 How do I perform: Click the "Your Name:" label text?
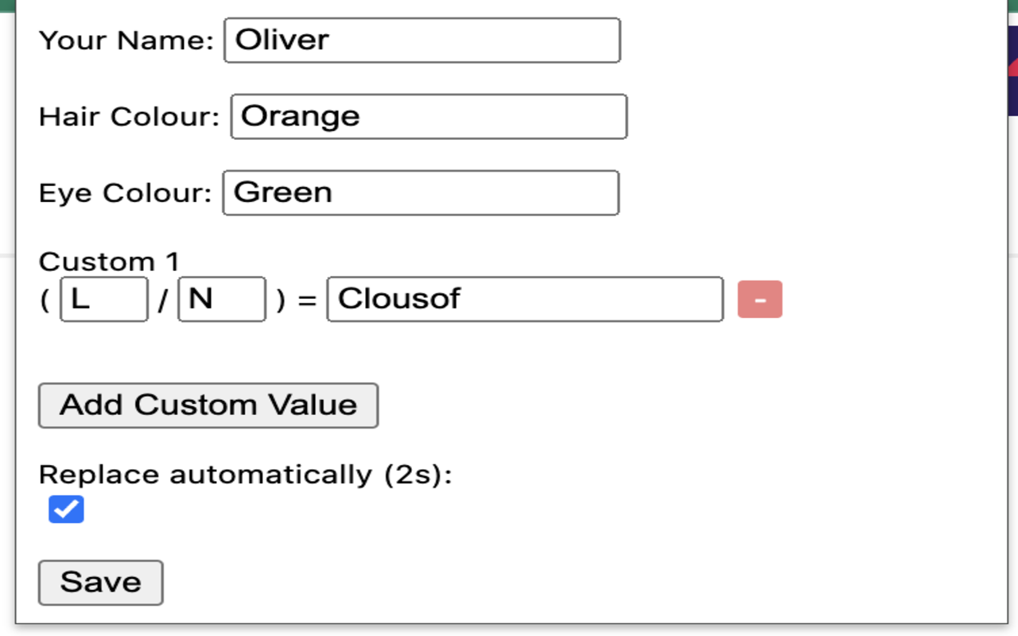[126, 41]
